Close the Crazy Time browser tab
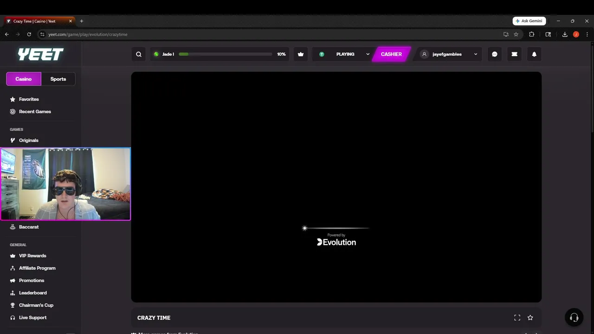The width and height of the screenshot is (594, 334). click(71, 21)
